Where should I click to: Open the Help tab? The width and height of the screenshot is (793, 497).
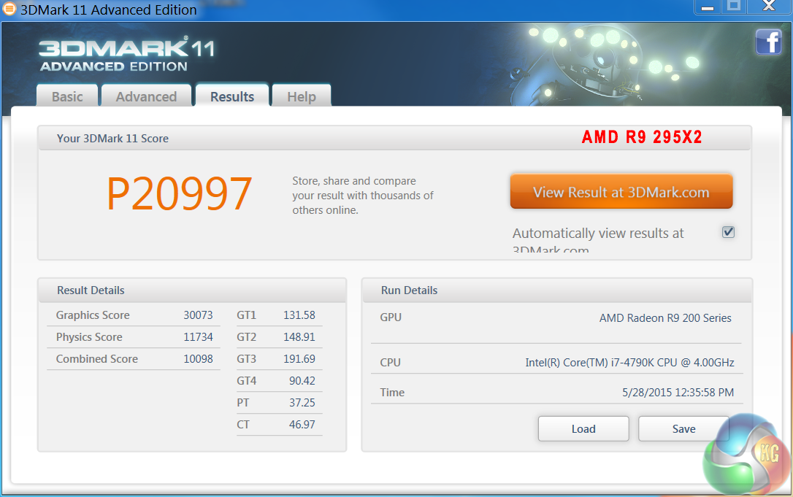[x=302, y=96]
